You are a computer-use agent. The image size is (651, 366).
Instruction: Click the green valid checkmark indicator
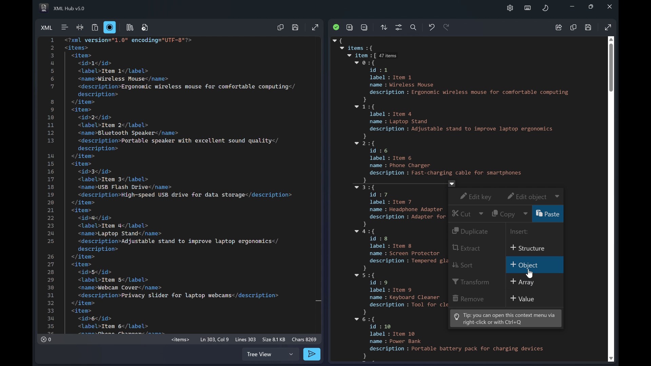[337, 27]
